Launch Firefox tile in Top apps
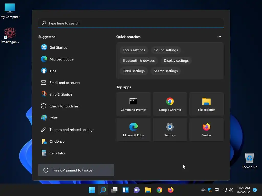Screen dimensions: 262x196 (x=206, y=130)
